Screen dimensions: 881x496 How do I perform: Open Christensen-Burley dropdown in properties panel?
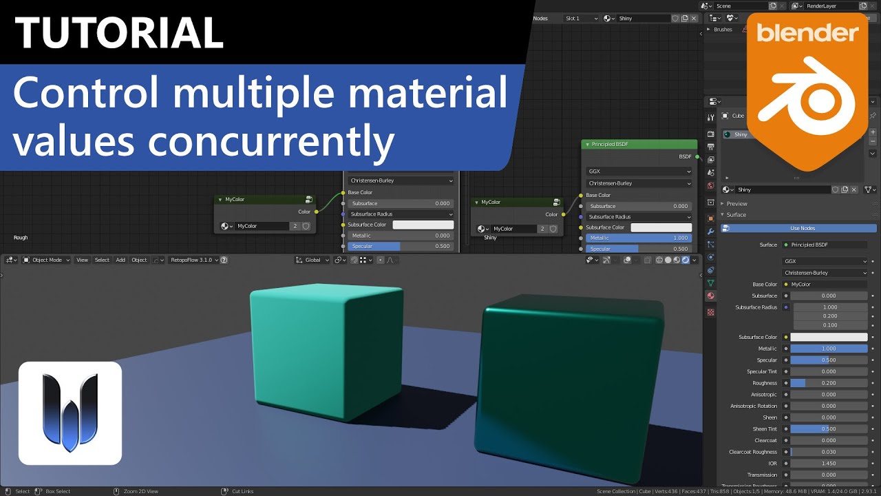point(825,273)
